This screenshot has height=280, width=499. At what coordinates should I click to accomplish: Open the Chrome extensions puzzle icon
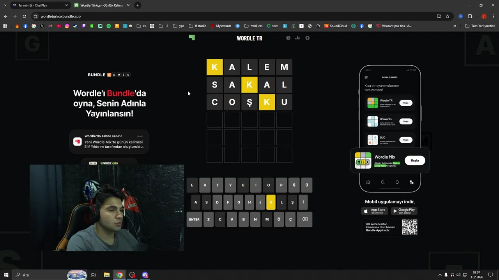(x=470, y=16)
